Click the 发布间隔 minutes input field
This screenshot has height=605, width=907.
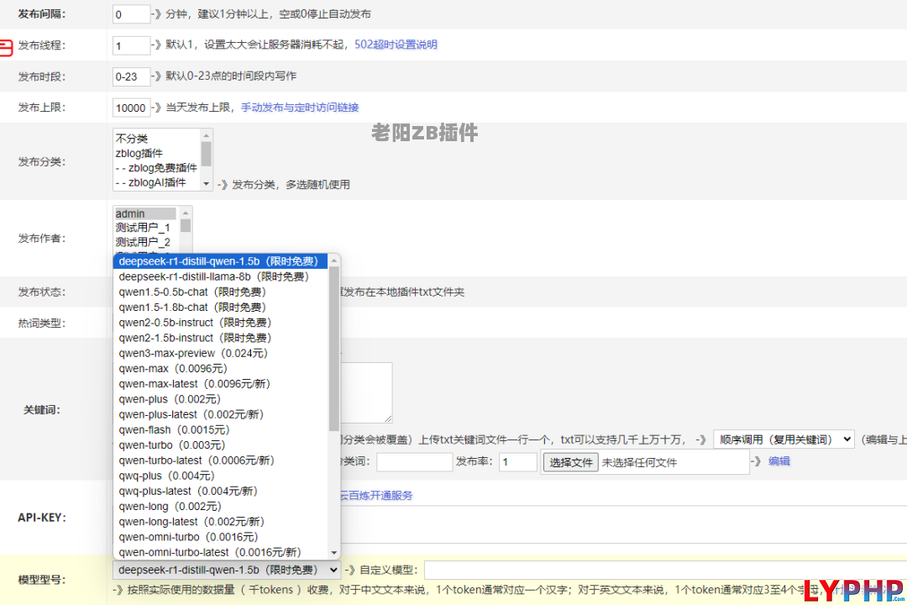[131, 14]
